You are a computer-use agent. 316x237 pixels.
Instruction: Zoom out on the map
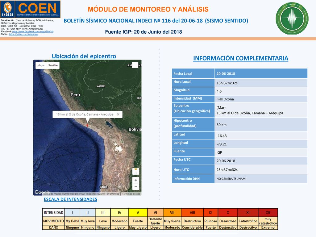tap(136, 187)
